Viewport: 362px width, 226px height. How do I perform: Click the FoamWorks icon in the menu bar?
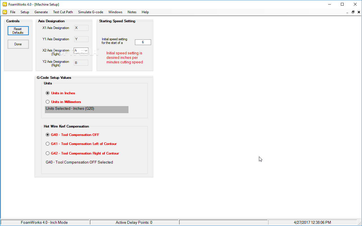[x=5, y=12]
